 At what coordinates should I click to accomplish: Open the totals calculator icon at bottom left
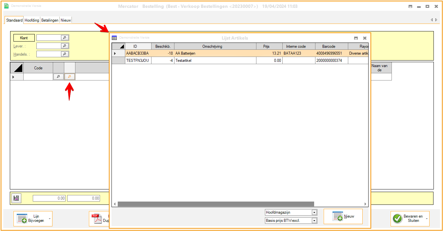[x=16, y=198]
